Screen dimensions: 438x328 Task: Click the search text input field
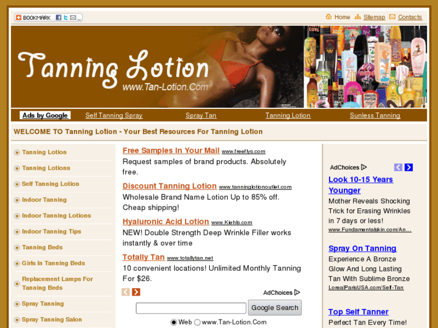(x=191, y=308)
